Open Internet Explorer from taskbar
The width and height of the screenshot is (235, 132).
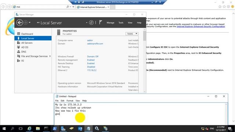pyautogui.click(x=29, y=129)
